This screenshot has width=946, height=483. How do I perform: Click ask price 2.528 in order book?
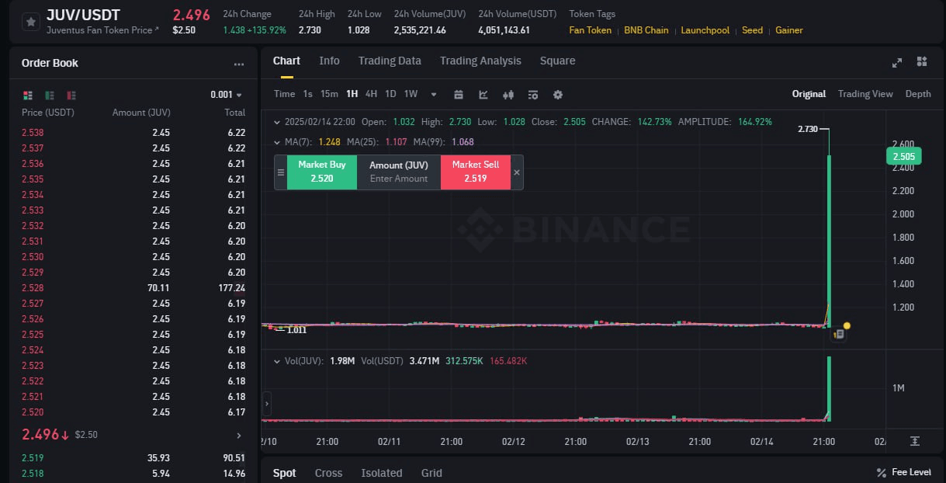tap(33, 288)
